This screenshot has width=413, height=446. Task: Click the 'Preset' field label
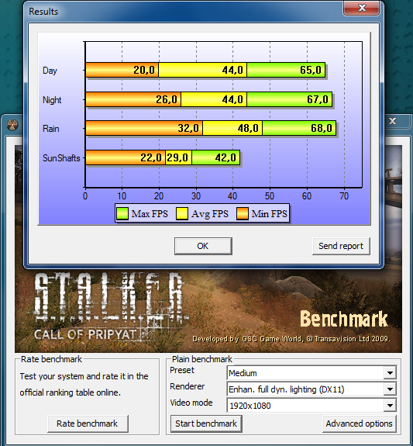[x=182, y=370]
